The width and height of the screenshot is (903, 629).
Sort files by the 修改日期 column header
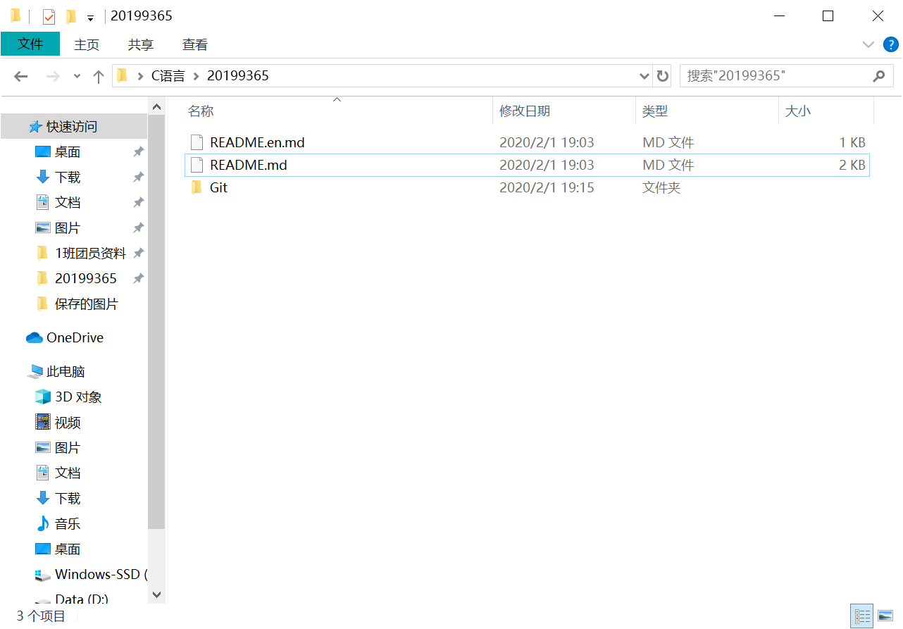(525, 111)
